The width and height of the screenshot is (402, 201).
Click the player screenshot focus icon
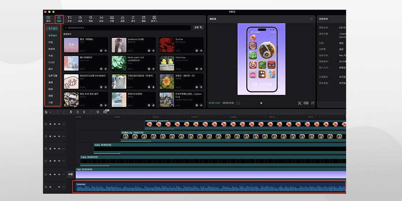coord(299,103)
